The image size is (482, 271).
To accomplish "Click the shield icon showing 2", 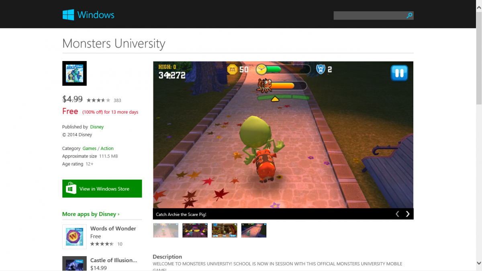I will click(x=320, y=69).
